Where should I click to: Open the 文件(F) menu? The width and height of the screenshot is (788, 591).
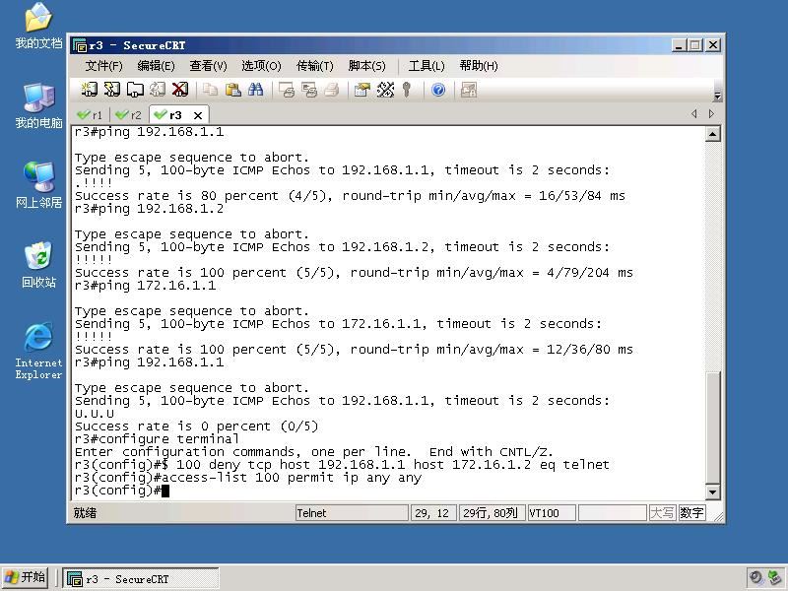tap(103, 66)
